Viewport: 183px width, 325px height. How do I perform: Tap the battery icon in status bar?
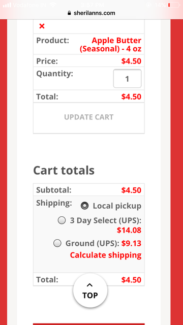[x=174, y=5]
